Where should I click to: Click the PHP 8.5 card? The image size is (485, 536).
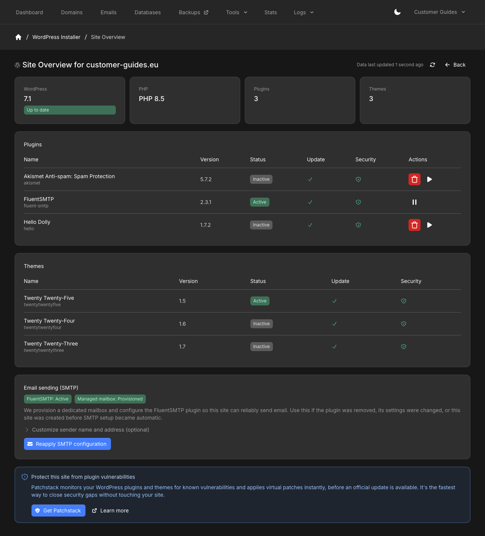tap(185, 100)
